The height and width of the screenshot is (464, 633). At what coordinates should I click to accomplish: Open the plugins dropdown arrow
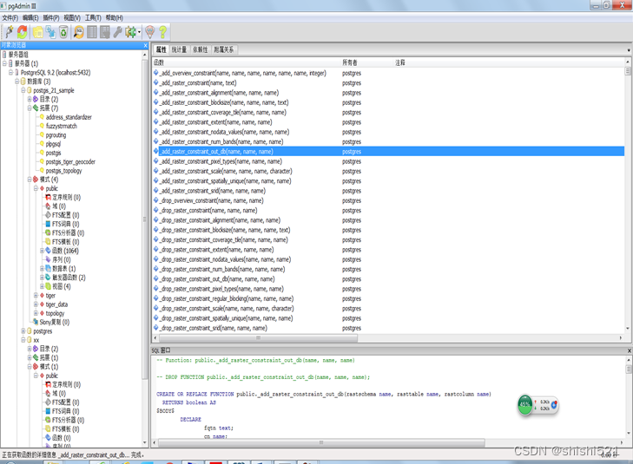coord(139,32)
